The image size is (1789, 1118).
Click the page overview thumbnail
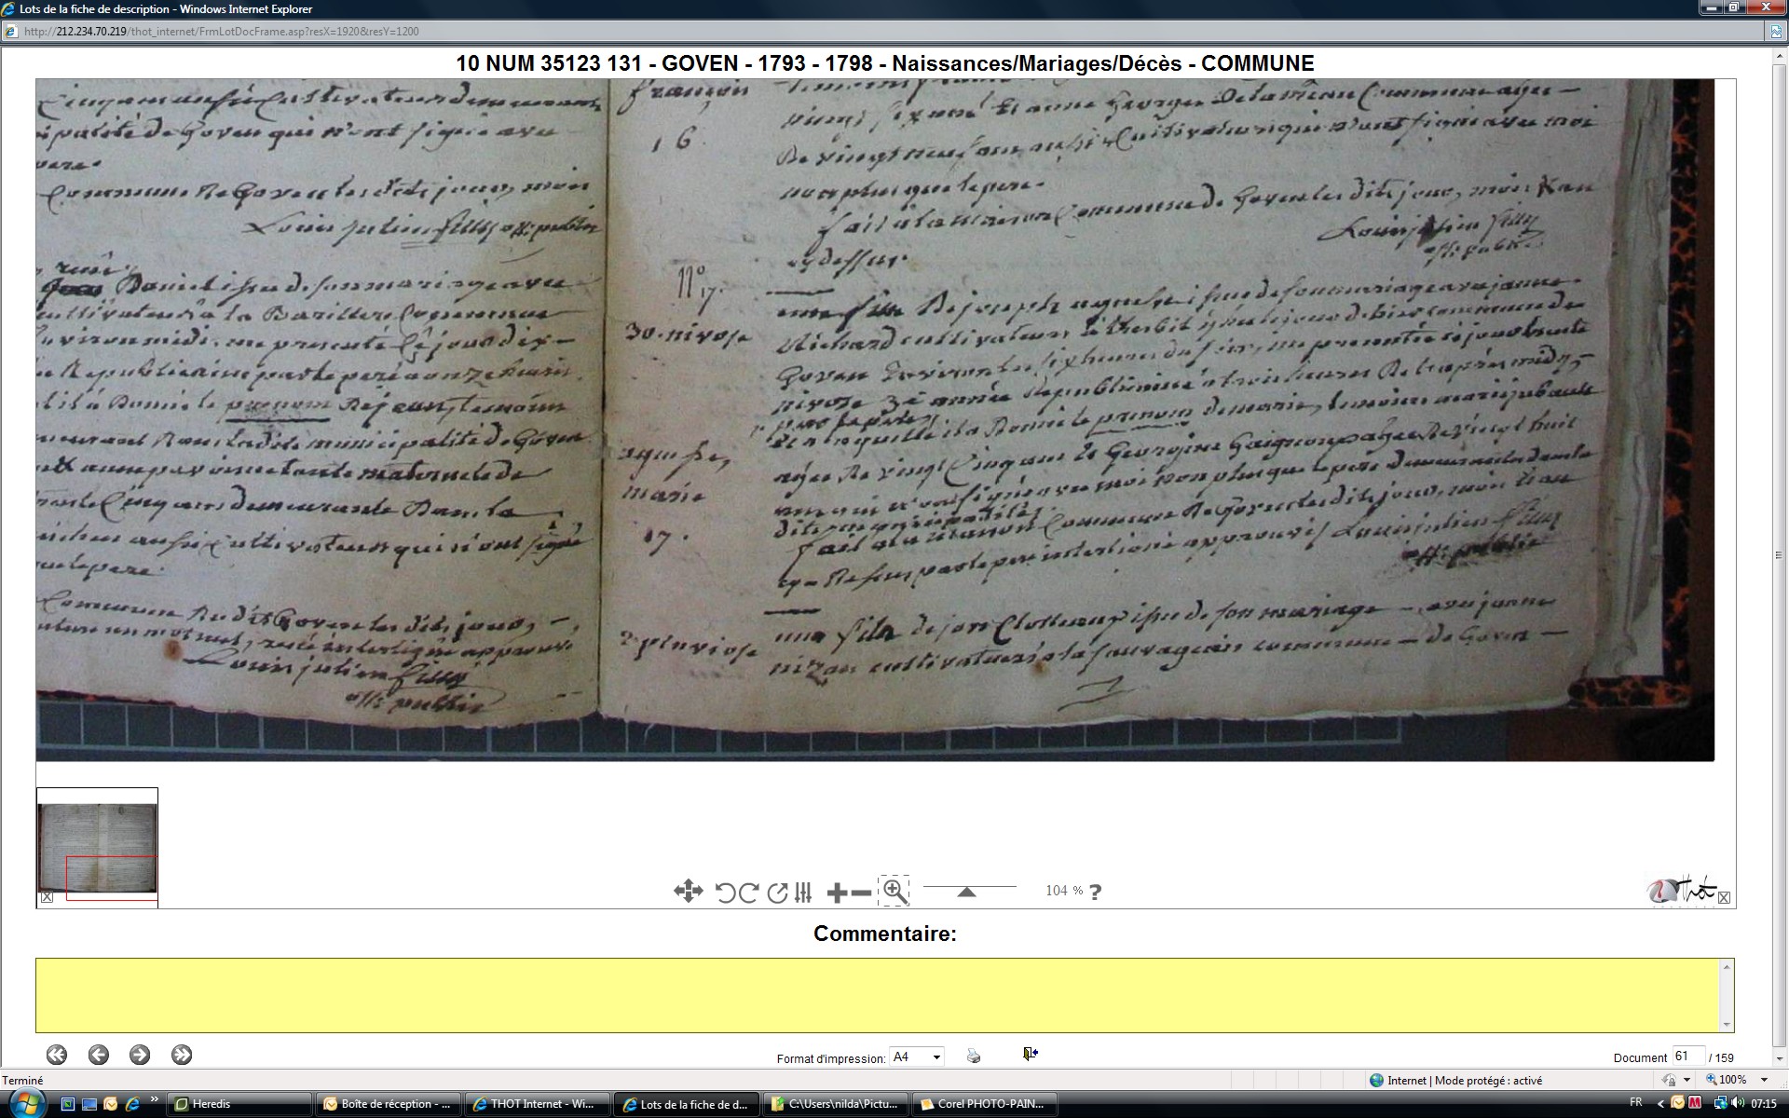pyautogui.click(x=97, y=847)
